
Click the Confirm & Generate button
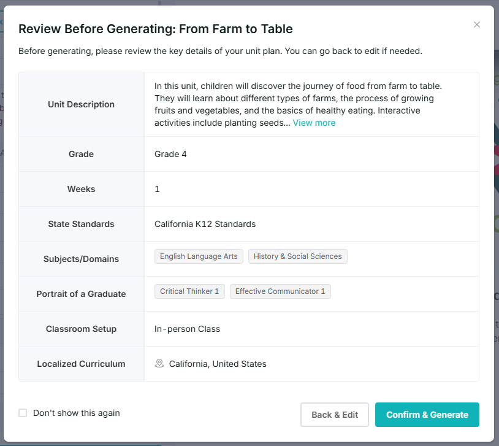click(x=427, y=415)
